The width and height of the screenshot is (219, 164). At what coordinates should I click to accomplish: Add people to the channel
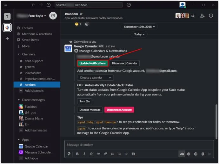pos(202,16)
